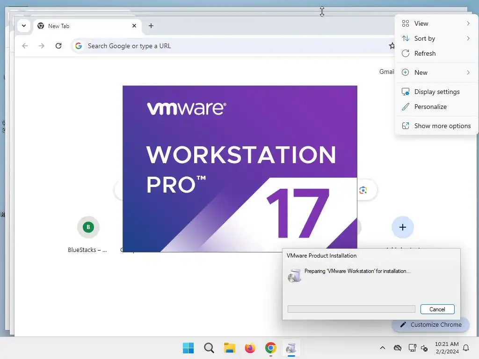Click the Chrome back arrow

pyautogui.click(x=25, y=46)
